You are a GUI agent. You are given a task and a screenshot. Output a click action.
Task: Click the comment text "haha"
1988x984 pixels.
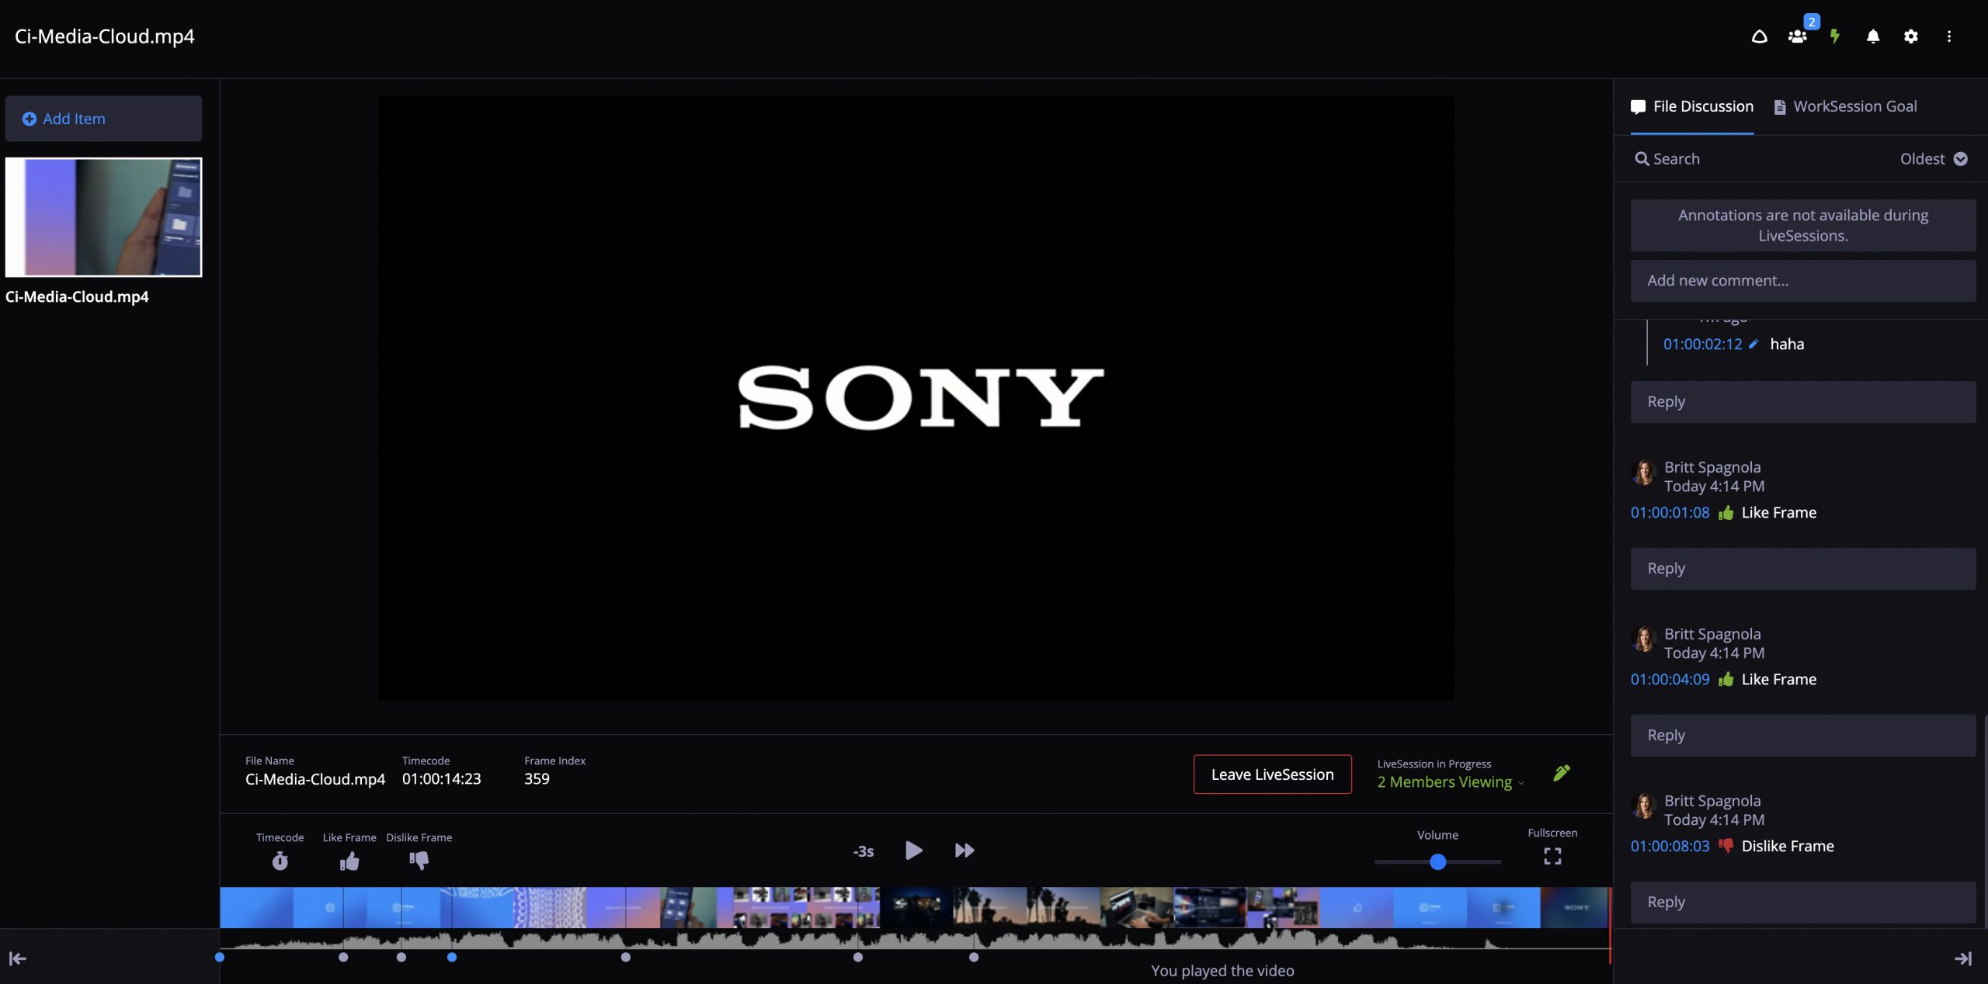1787,344
